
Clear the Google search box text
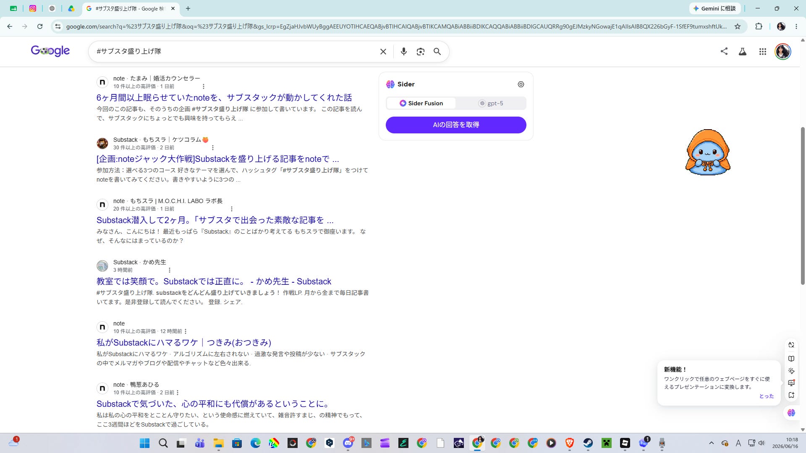coord(383,52)
